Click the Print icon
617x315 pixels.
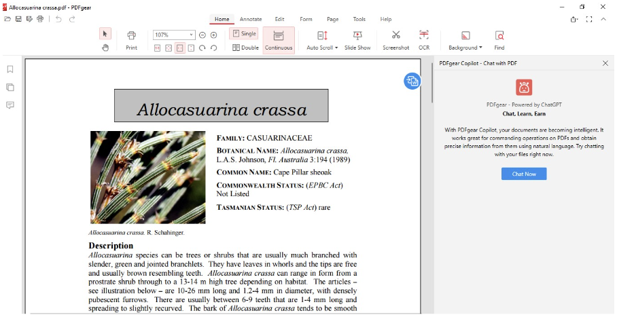tap(131, 39)
